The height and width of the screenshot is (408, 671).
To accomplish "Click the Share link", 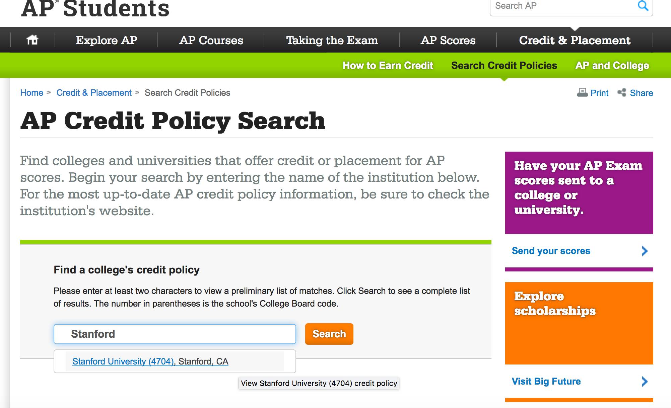I will point(641,93).
